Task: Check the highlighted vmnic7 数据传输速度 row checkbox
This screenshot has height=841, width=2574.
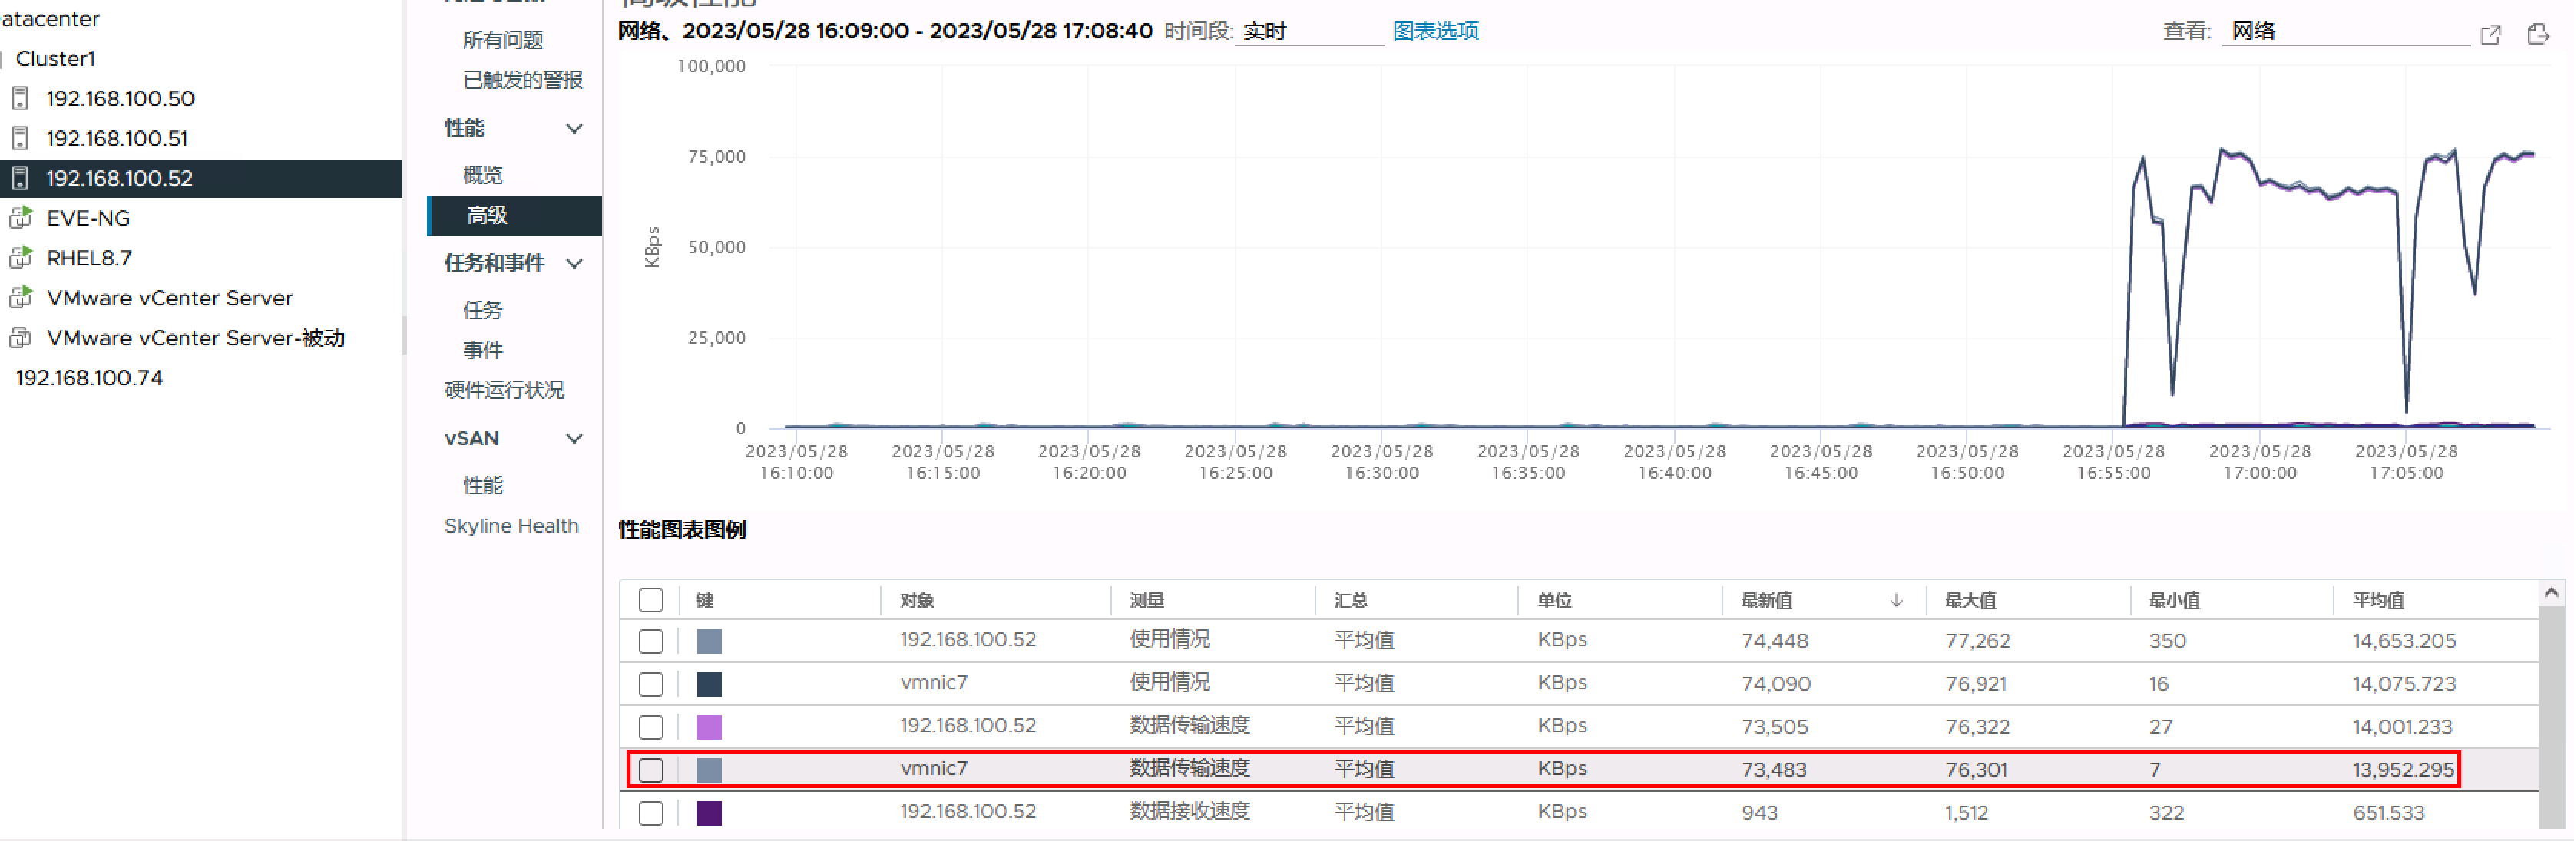Action: [x=650, y=770]
